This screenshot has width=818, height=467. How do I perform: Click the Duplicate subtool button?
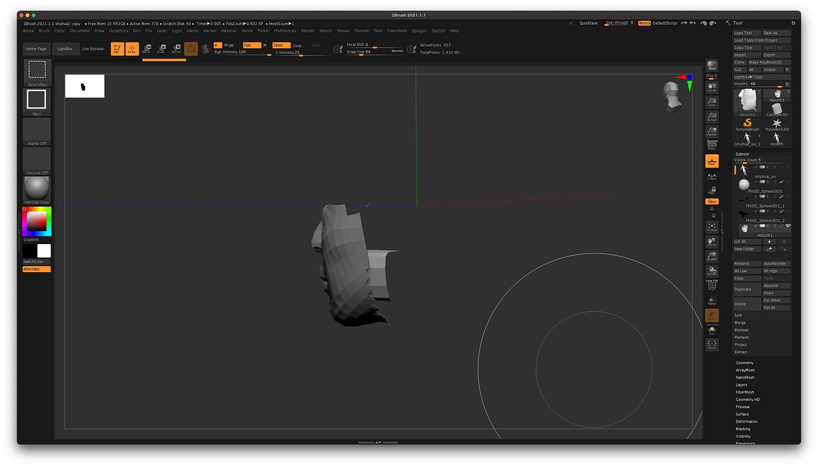747,290
